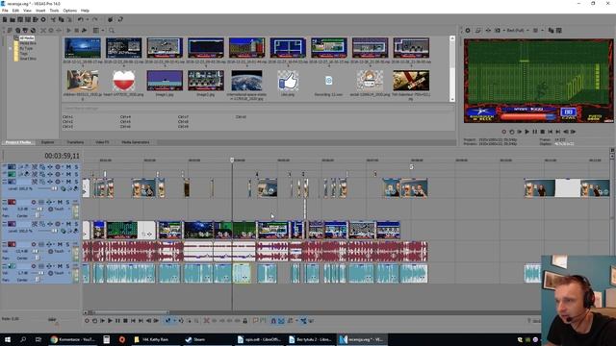Click the Redo arrow in main toolbar
Viewport: 616px width, 346px height.
click(94, 19)
